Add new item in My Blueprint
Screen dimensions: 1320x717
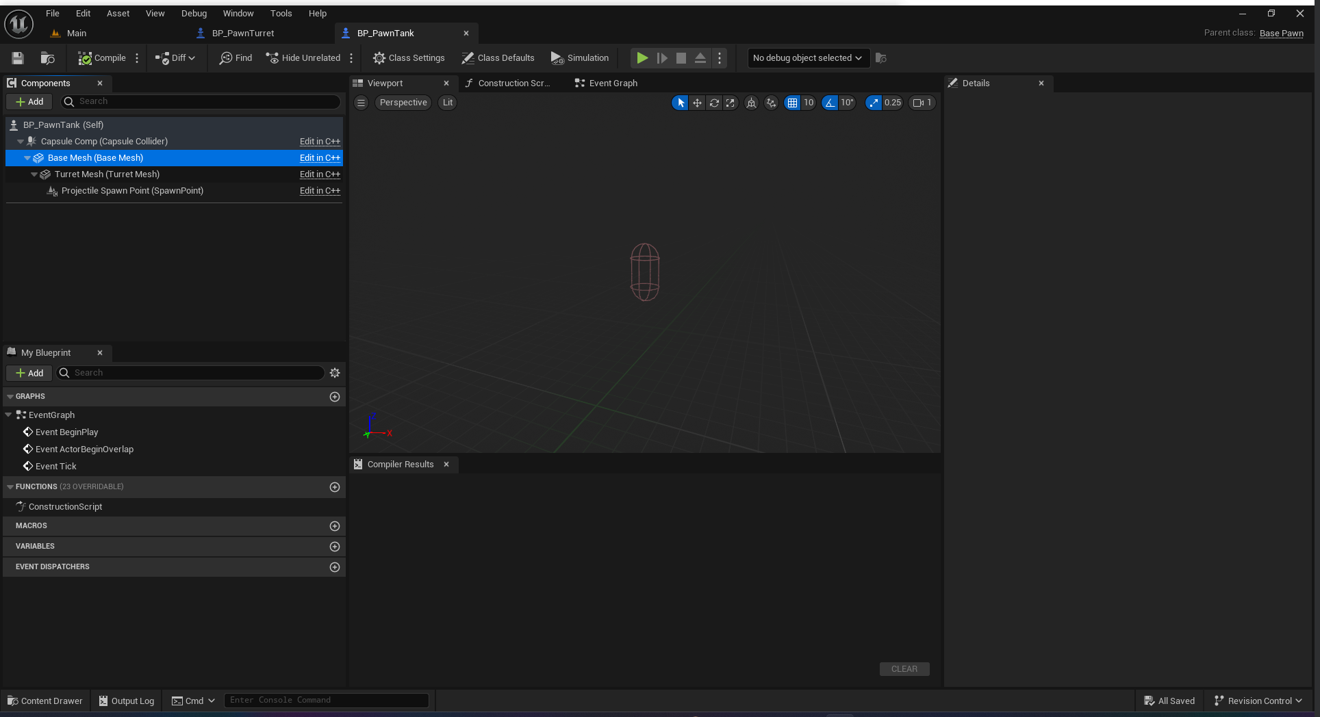click(x=29, y=373)
